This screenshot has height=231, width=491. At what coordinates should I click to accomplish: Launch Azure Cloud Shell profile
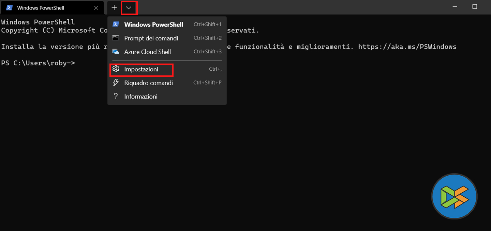tap(147, 52)
